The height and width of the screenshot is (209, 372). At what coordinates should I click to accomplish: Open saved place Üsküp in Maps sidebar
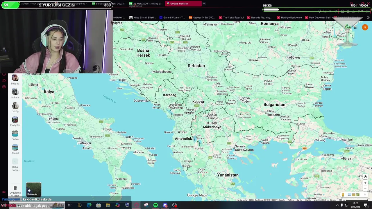coord(15,107)
